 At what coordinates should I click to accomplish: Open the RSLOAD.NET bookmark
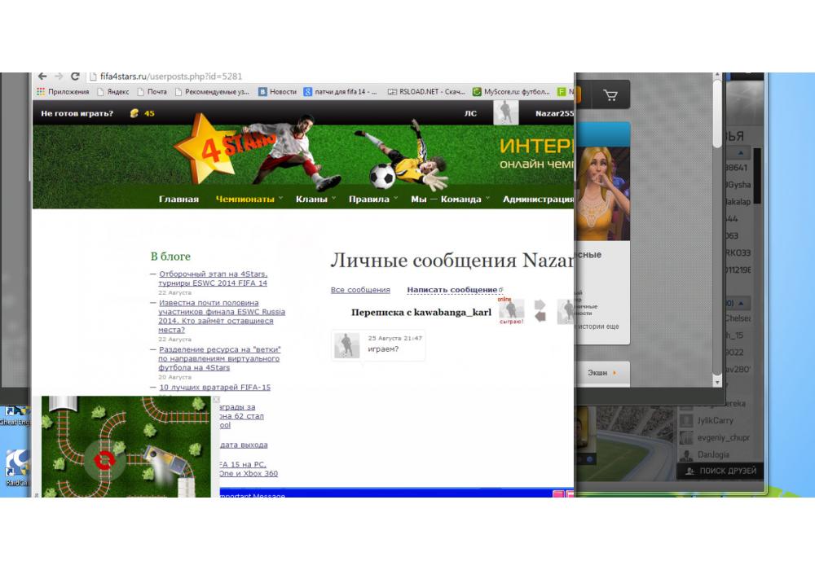point(426,92)
